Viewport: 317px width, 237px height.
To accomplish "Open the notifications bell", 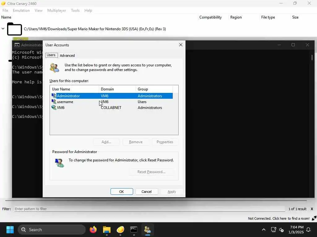I will tap(309, 230).
